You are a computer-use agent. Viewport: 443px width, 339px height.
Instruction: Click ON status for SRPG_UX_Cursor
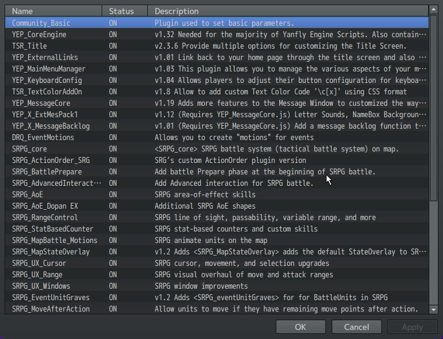(x=113, y=263)
